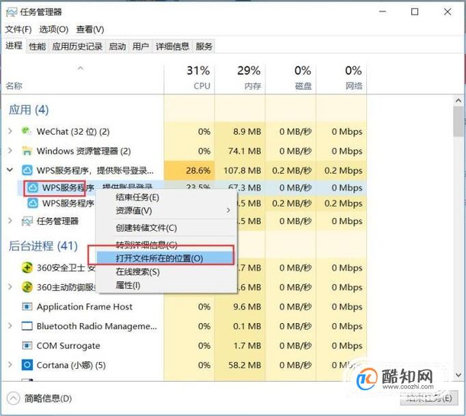
Task: Click the 360主动防御服务 icon
Action: pyautogui.click(x=27, y=287)
